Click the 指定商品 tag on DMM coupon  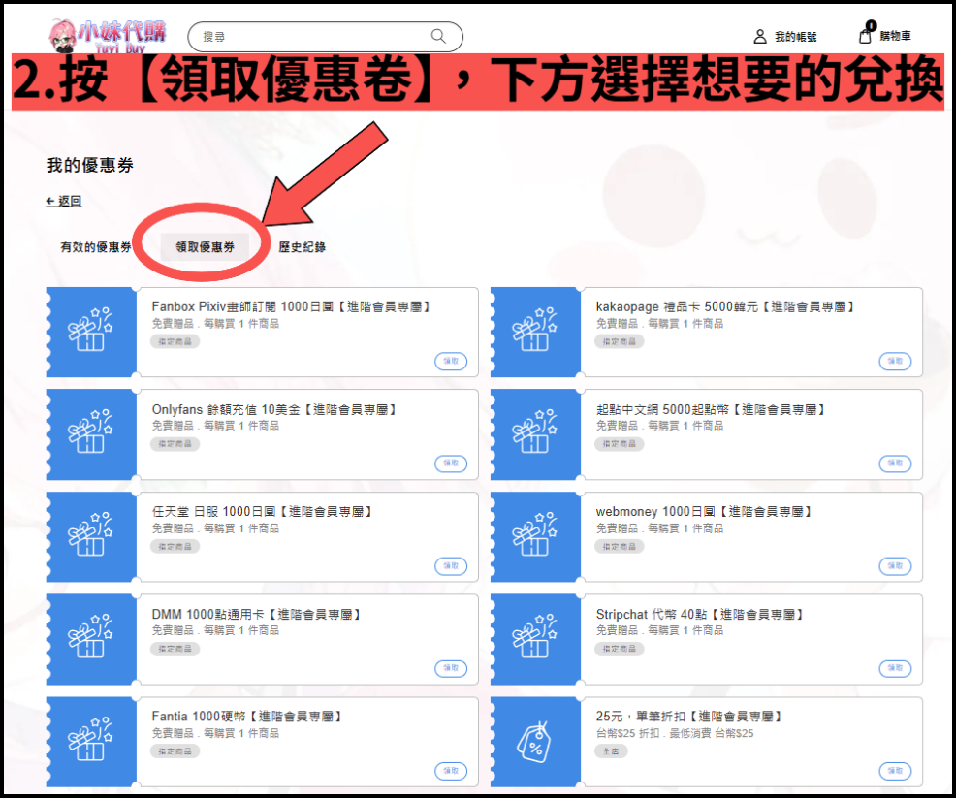tap(175, 649)
